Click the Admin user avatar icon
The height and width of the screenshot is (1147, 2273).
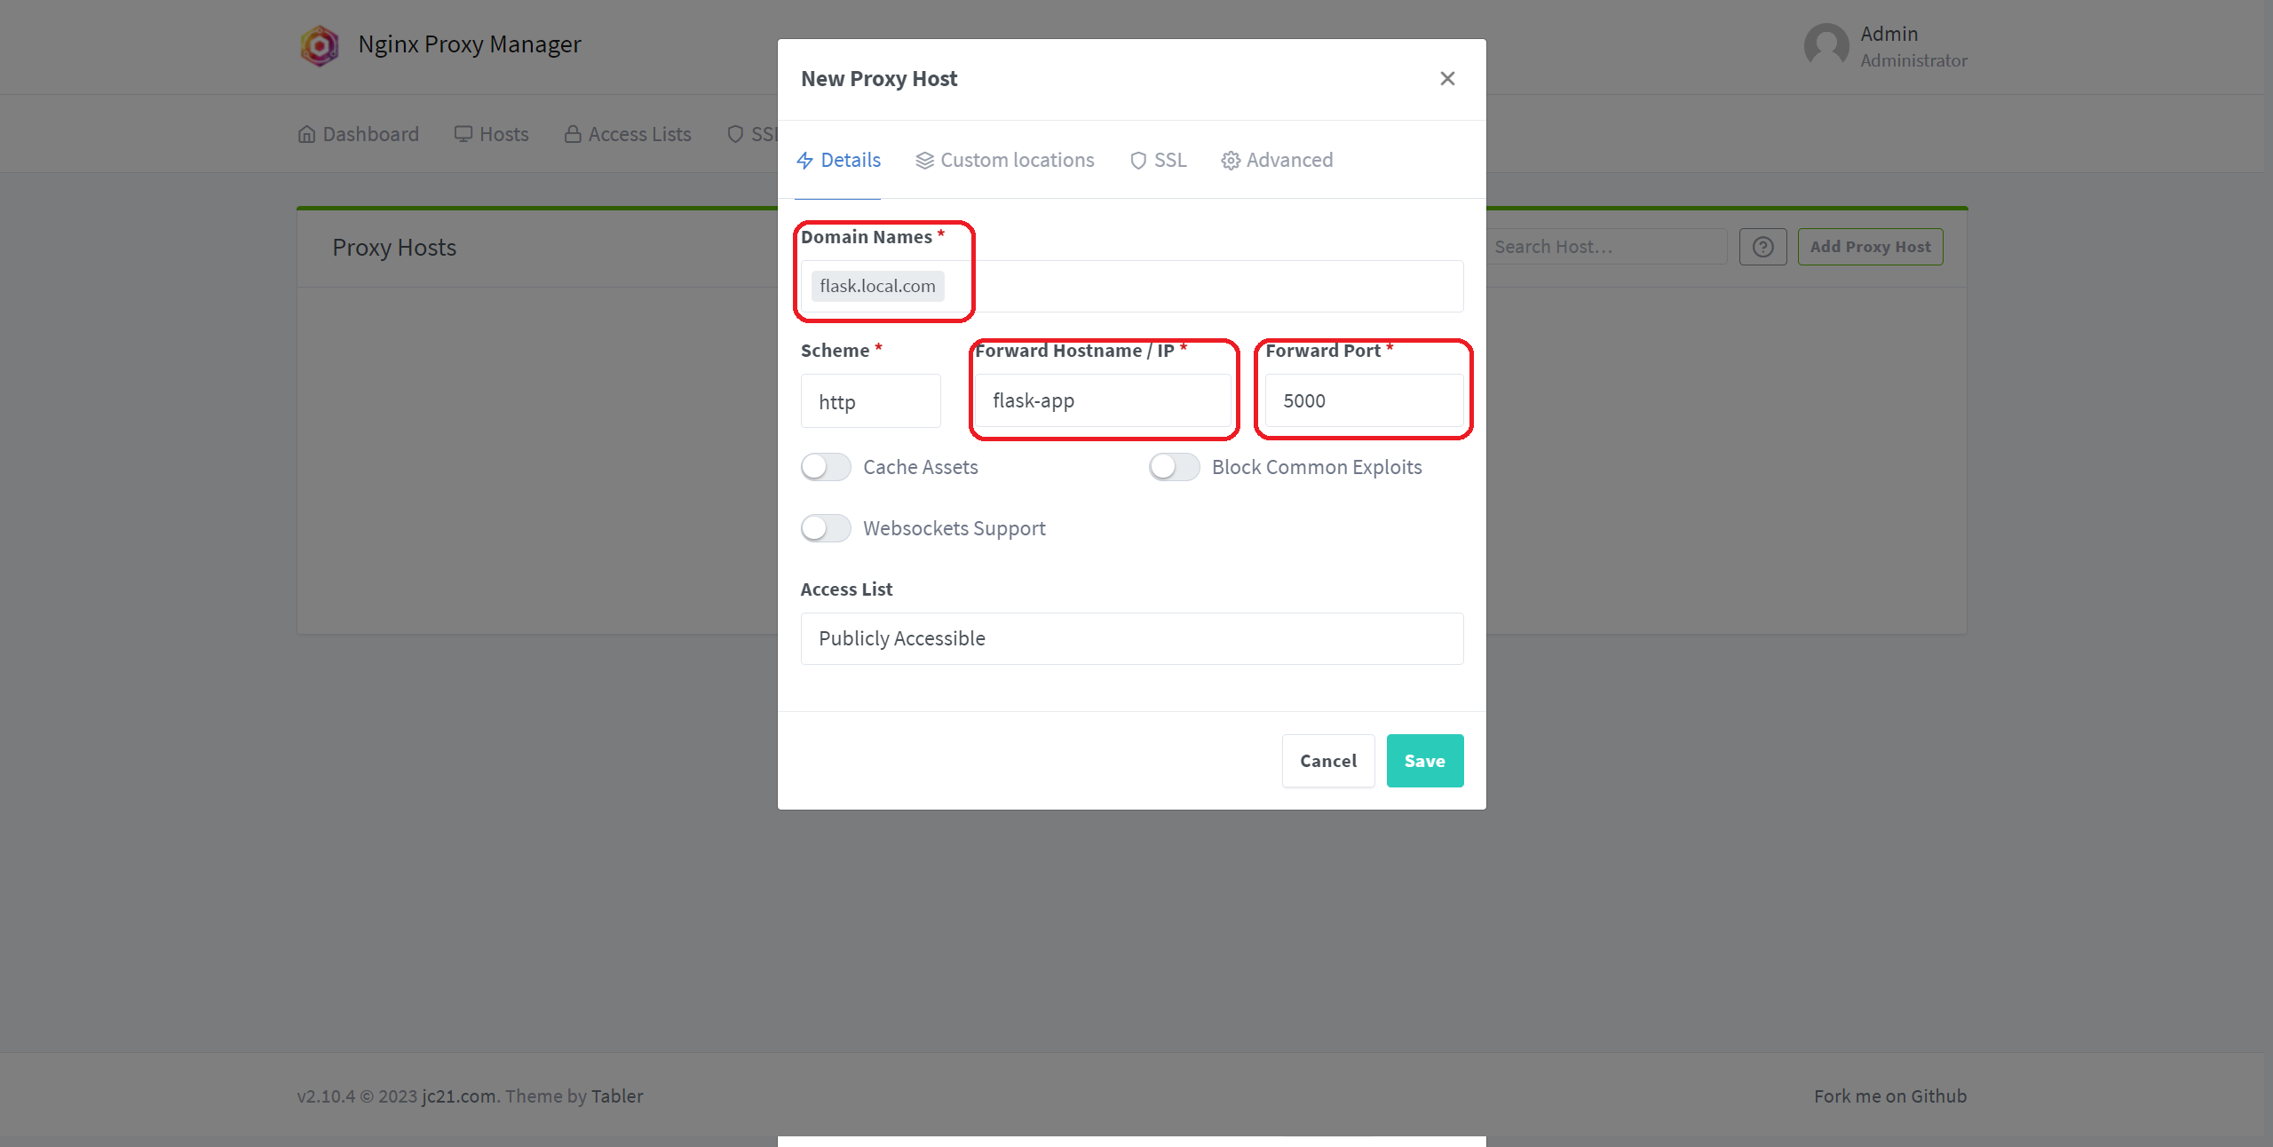[1826, 45]
